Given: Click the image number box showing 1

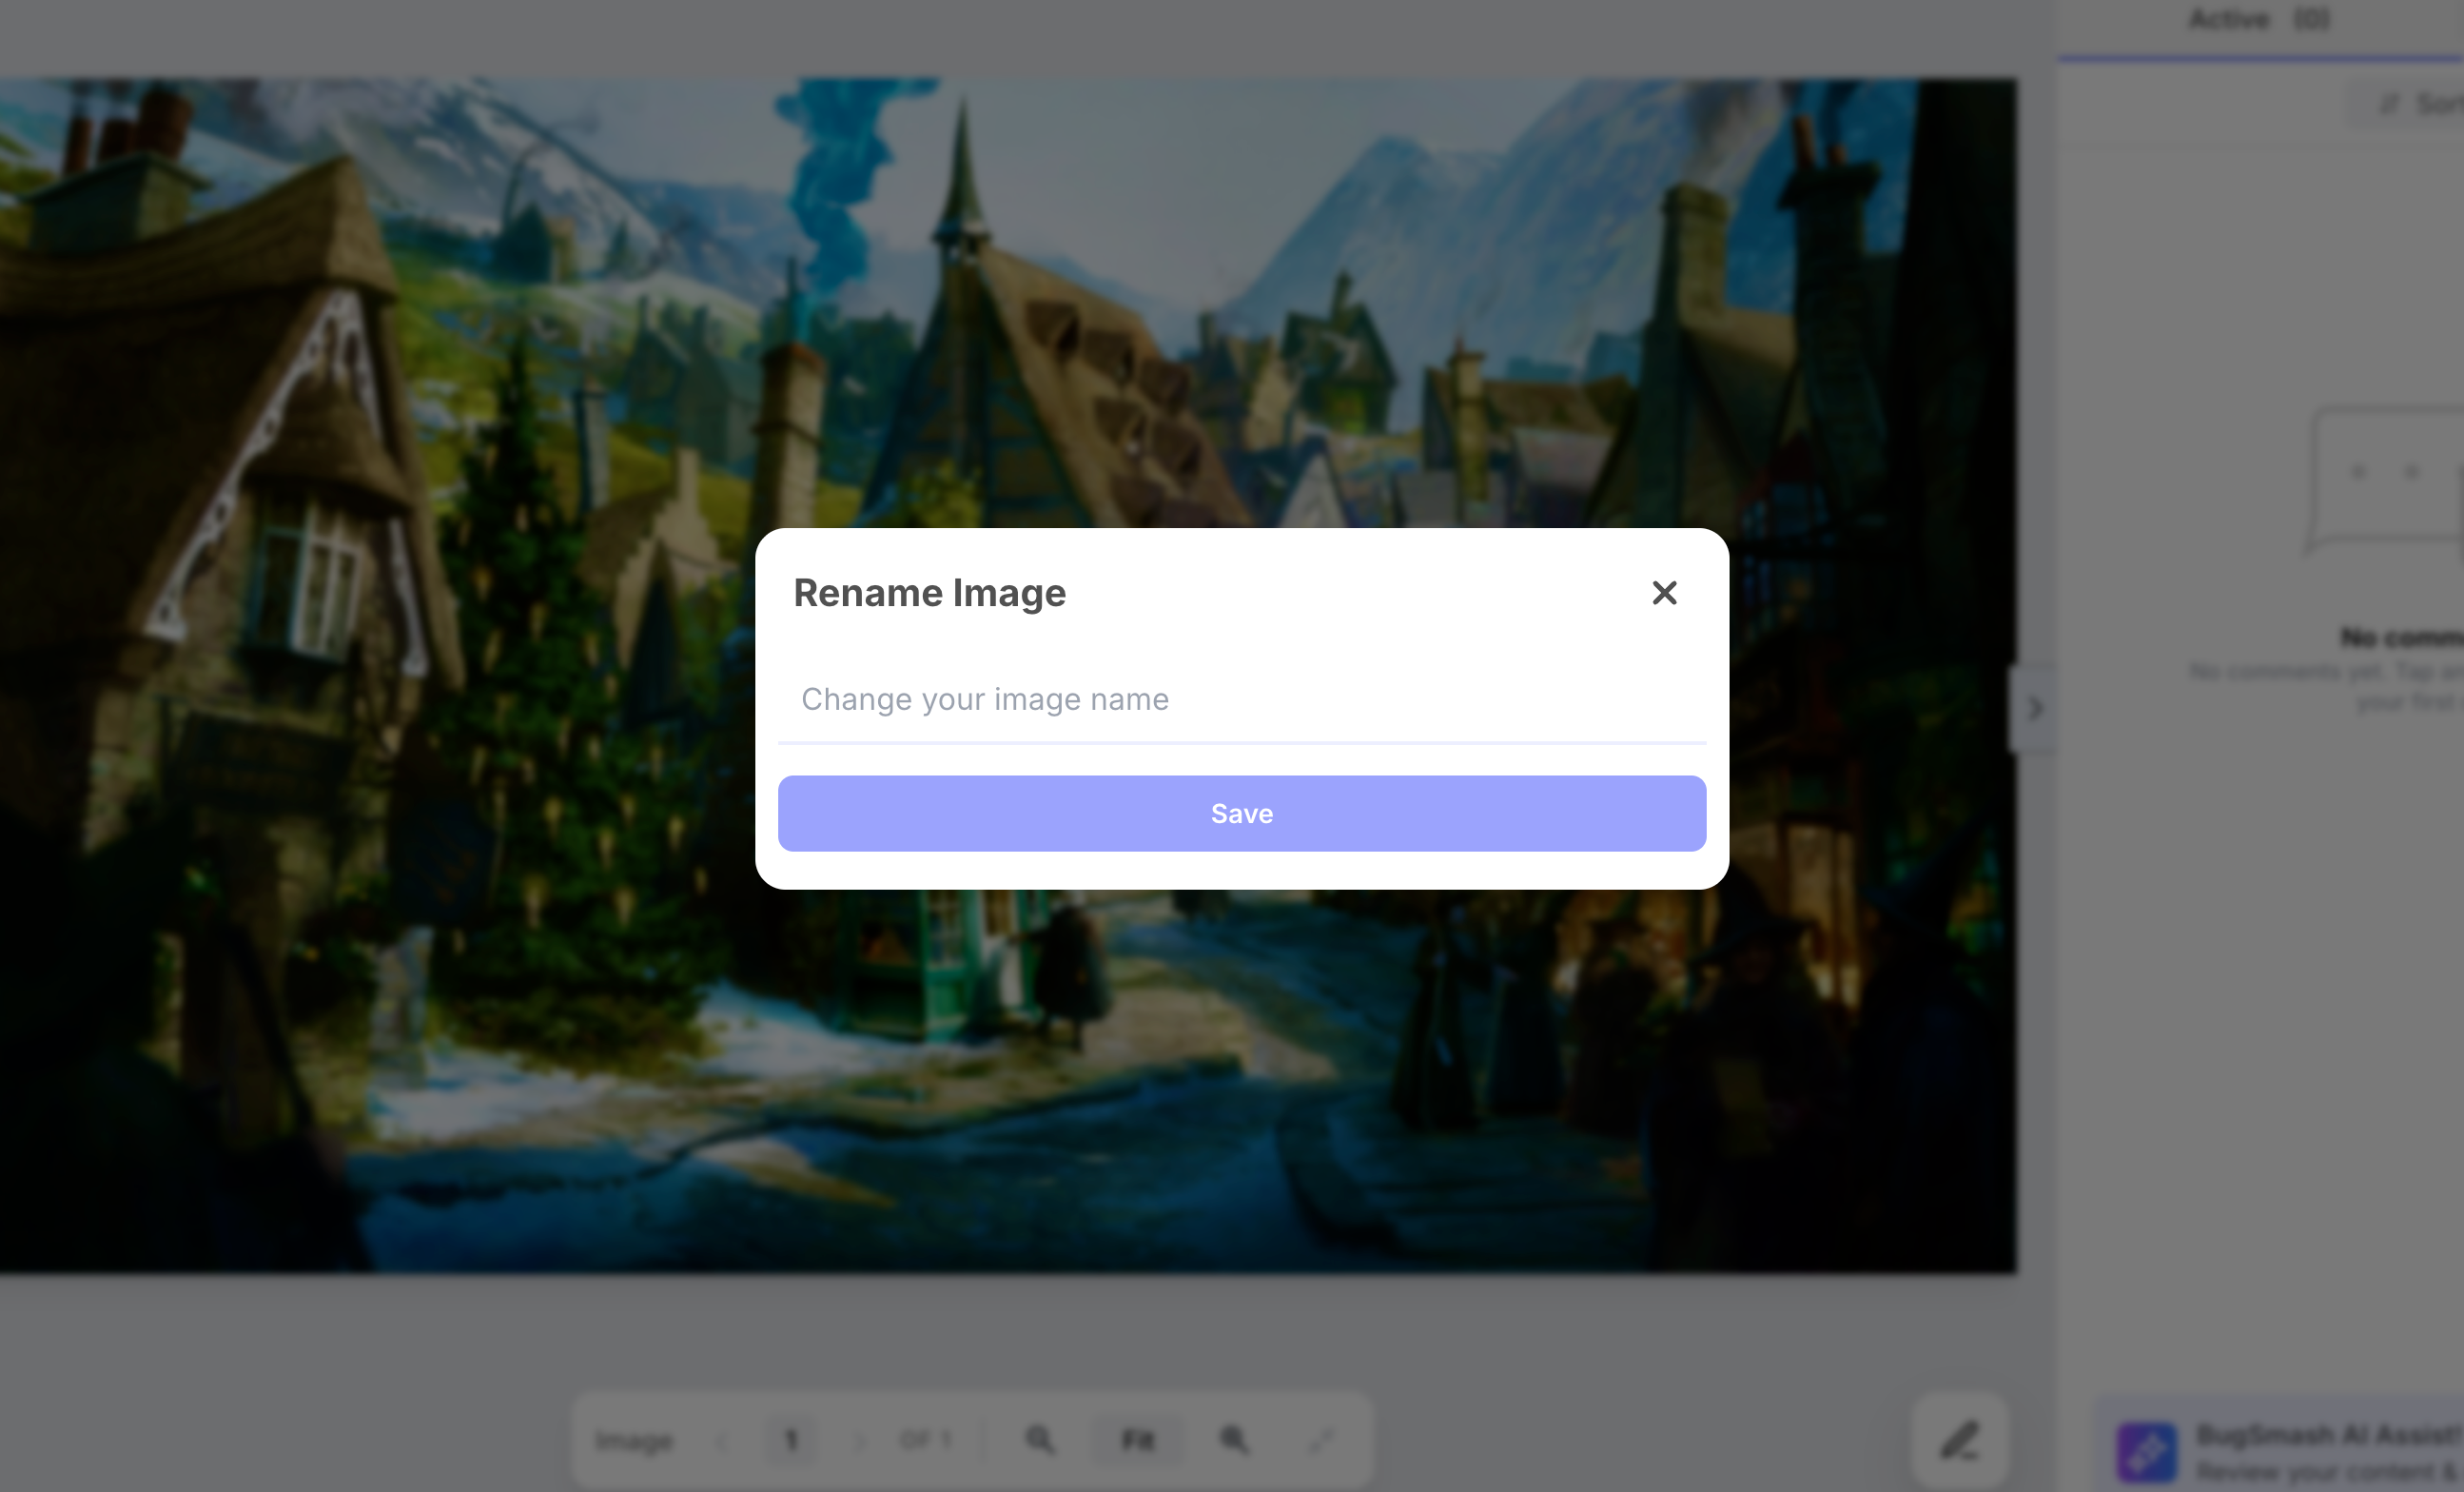Looking at the screenshot, I should [791, 1440].
